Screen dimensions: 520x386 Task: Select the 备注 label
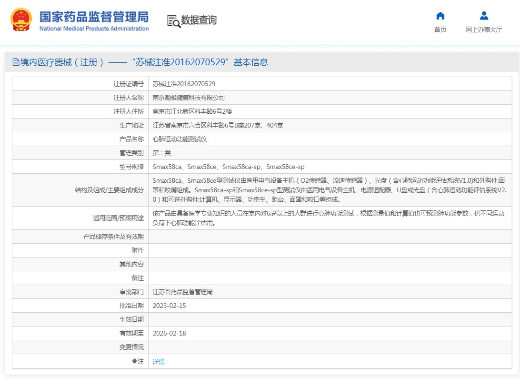coord(138,278)
